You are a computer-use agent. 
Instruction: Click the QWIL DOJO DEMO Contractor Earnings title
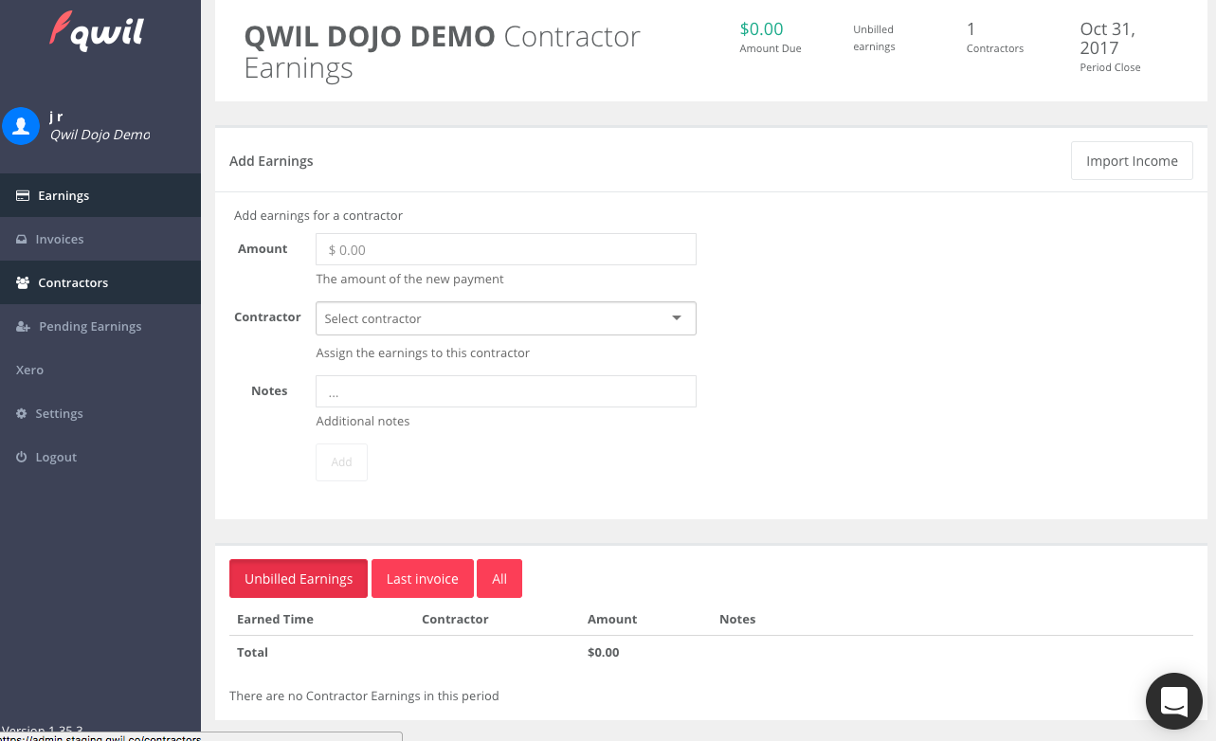[443, 52]
